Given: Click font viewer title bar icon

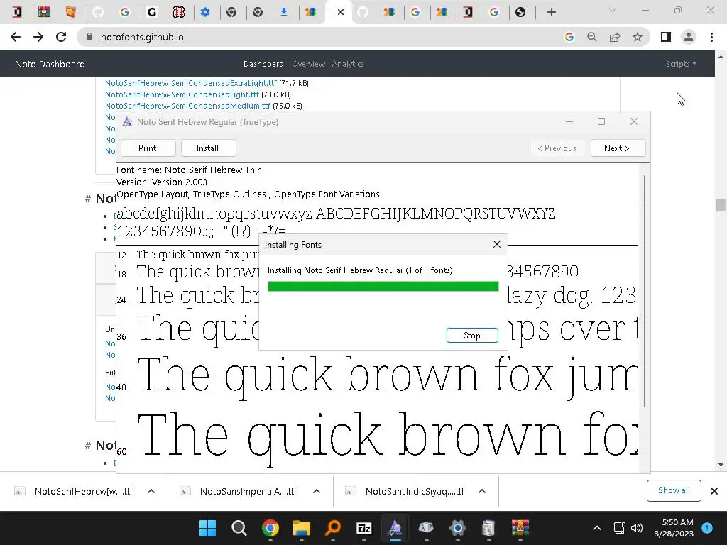Looking at the screenshot, I should (127, 122).
